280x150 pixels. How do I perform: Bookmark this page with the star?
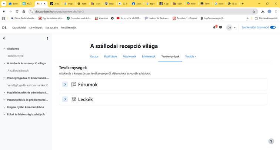coord(254,11)
